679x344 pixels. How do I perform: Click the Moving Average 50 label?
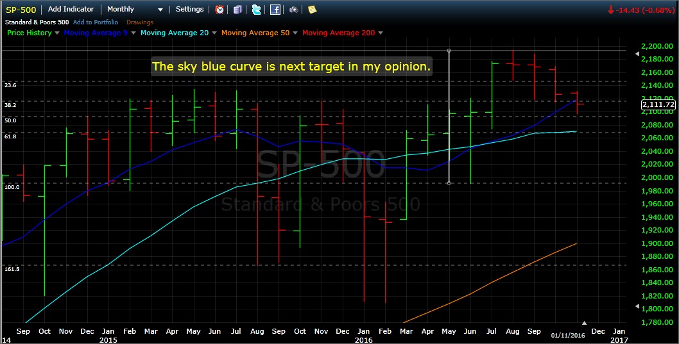255,33
